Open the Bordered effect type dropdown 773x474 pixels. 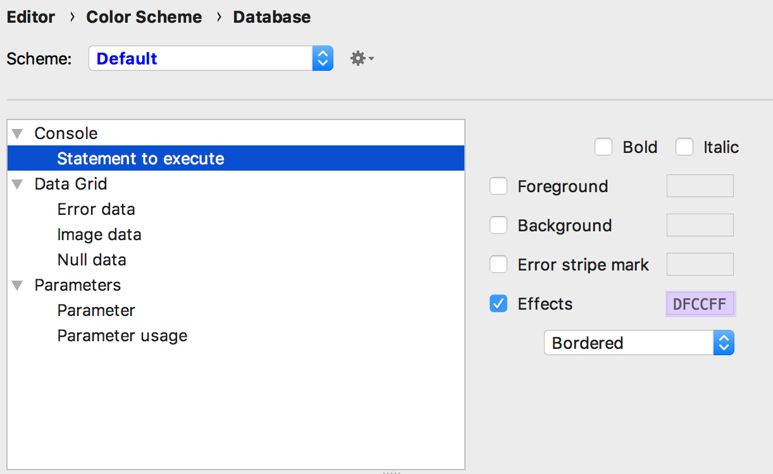point(639,343)
